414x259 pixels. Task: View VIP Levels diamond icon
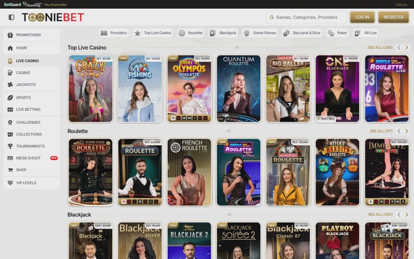(x=10, y=183)
